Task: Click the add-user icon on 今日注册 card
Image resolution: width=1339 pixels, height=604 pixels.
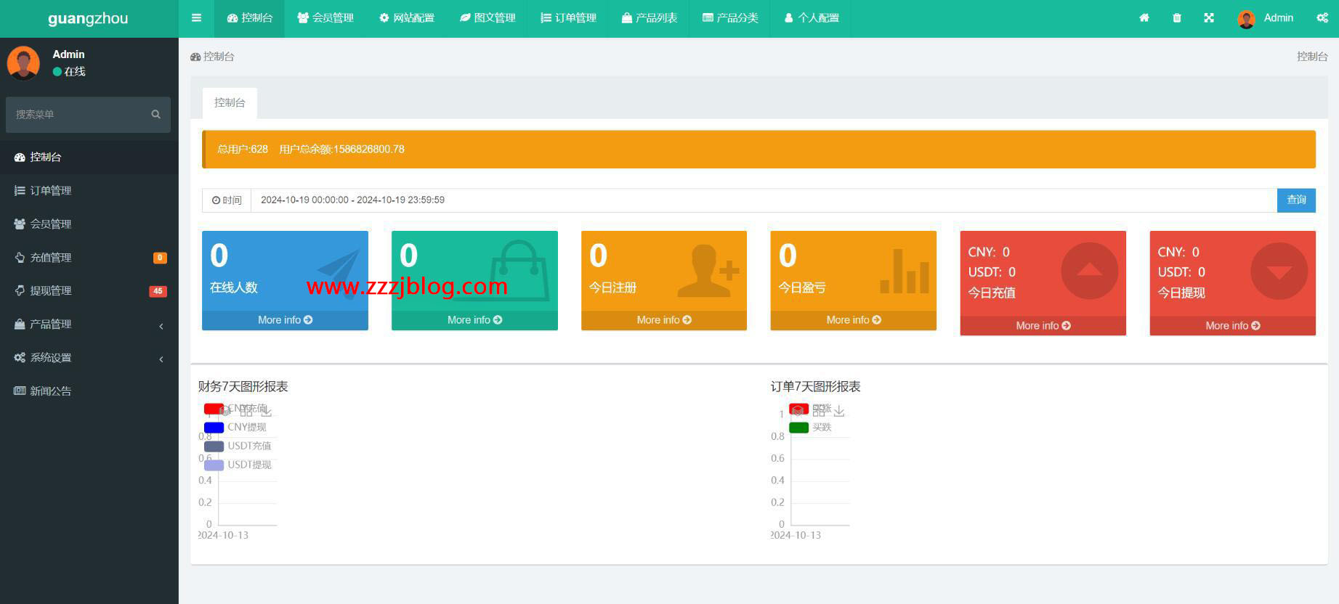Action: pyautogui.click(x=708, y=271)
